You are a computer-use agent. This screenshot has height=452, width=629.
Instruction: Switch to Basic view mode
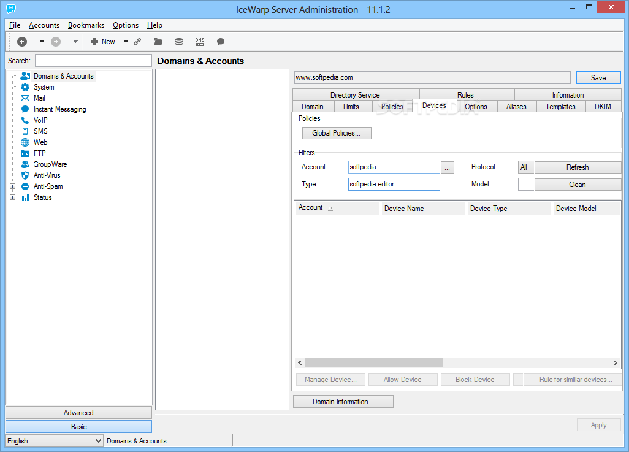point(78,426)
